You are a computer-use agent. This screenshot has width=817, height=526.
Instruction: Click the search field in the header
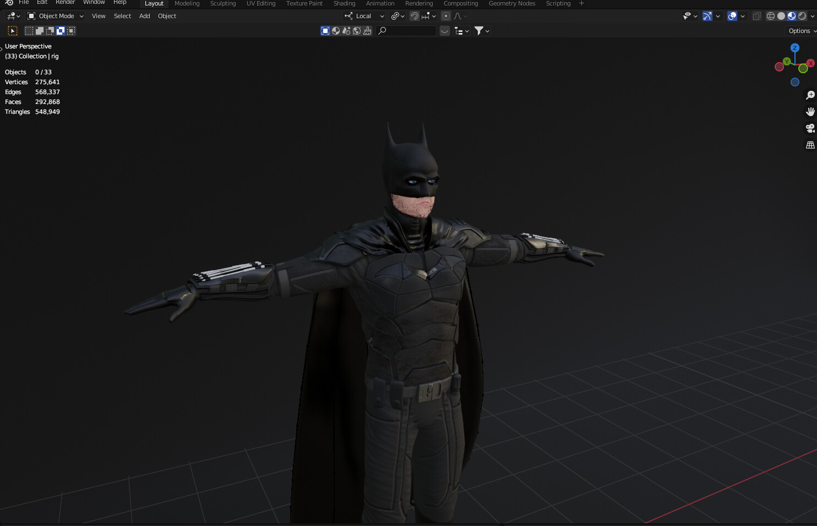point(406,30)
